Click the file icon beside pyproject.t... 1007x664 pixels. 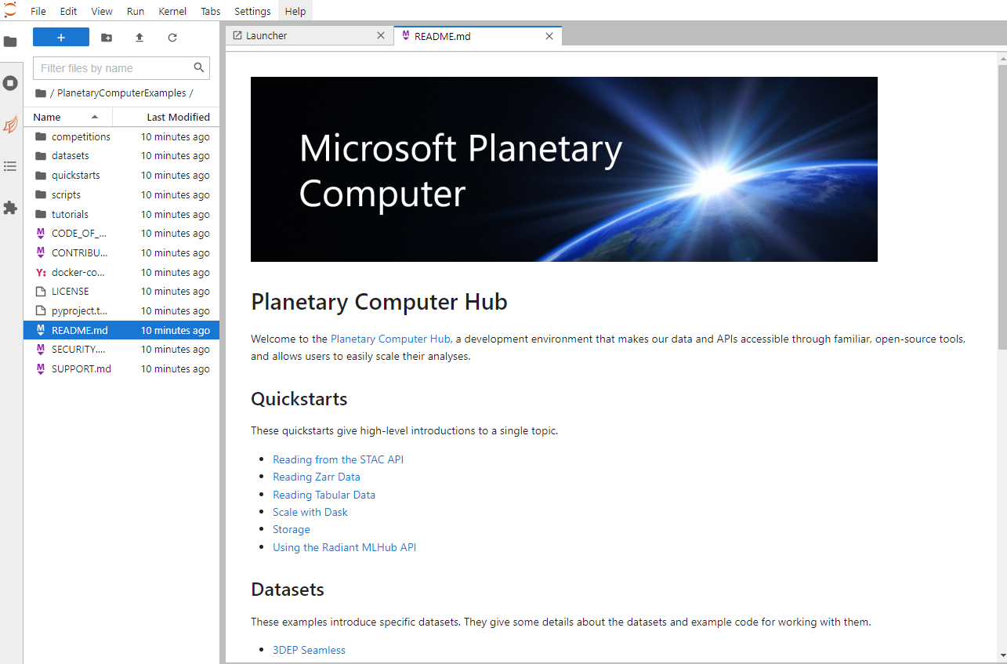pos(41,310)
